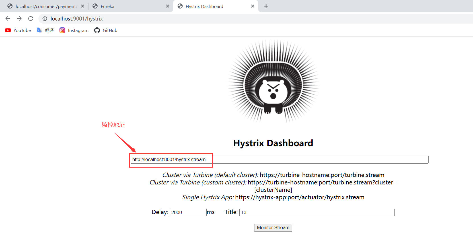473x244 pixels.
Task: View site information icon in address bar
Action: pos(45,19)
